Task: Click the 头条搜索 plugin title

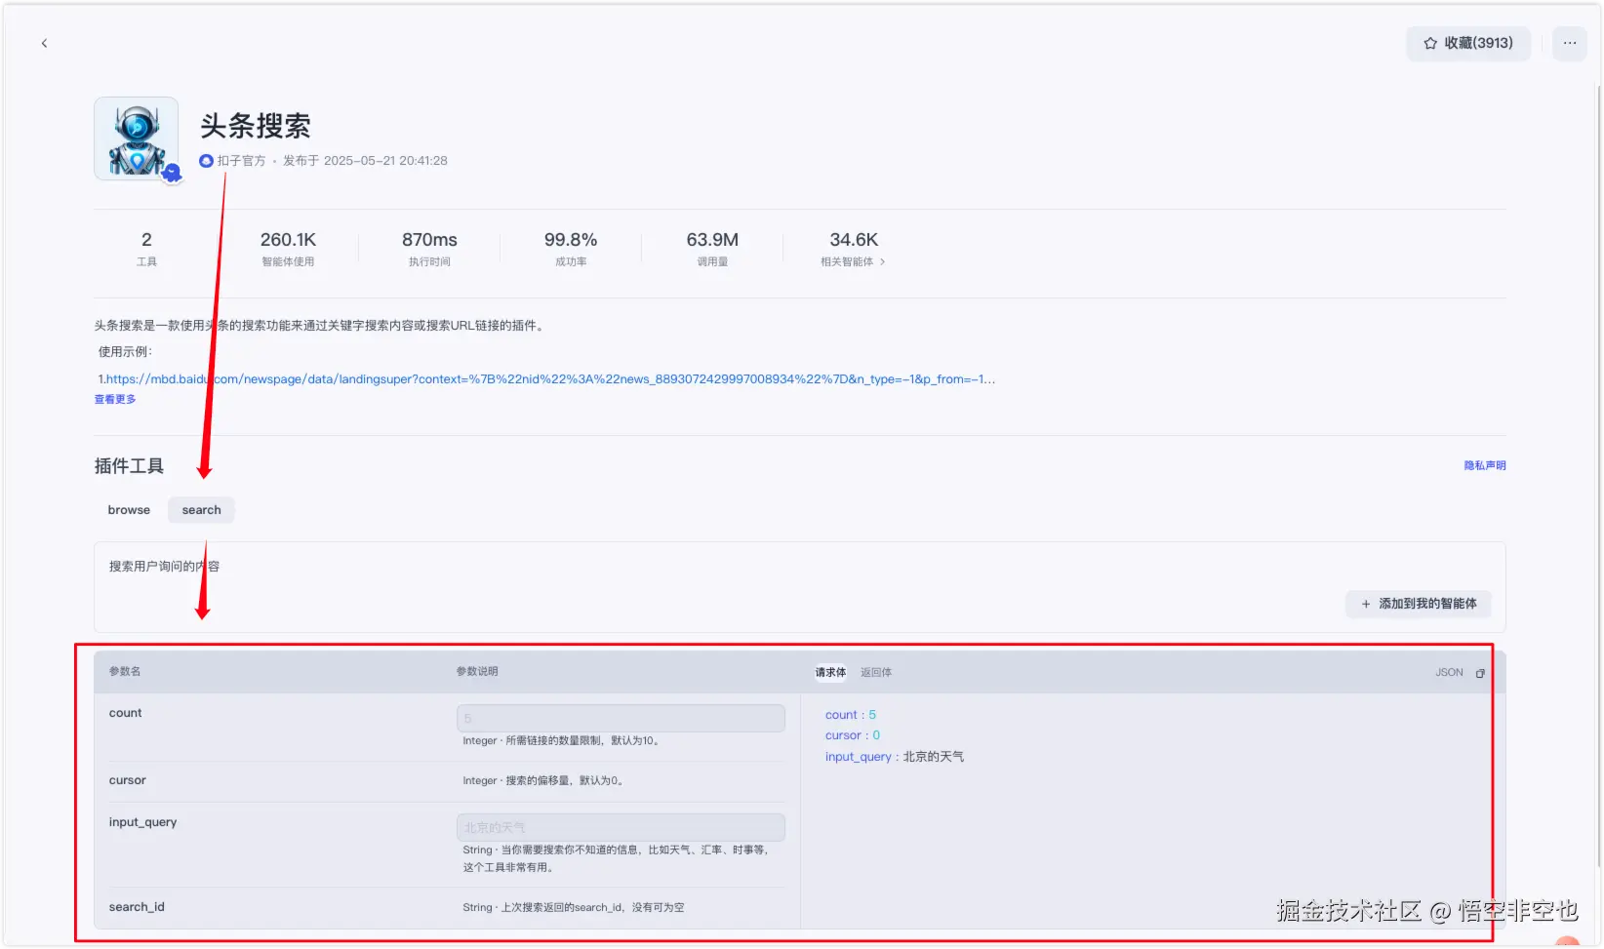Action: point(256,126)
